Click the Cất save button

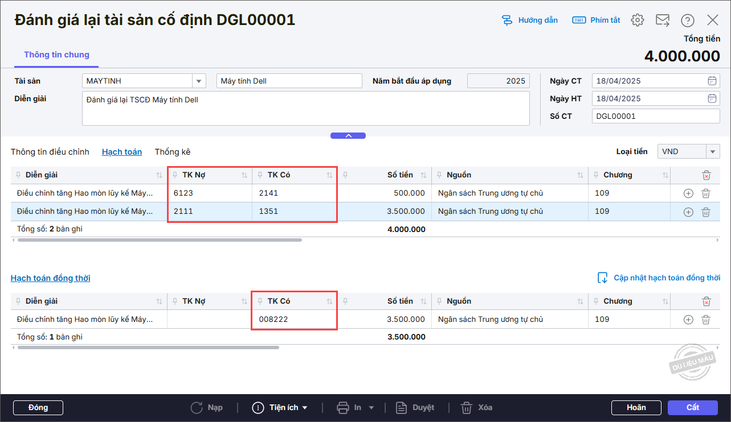692,408
